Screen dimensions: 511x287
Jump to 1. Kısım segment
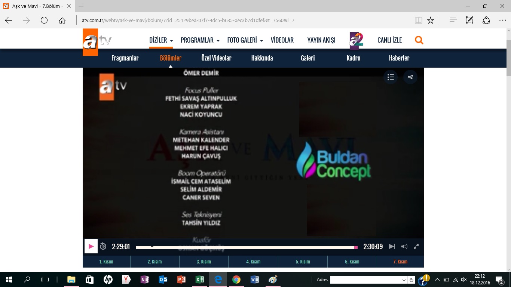click(106, 262)
